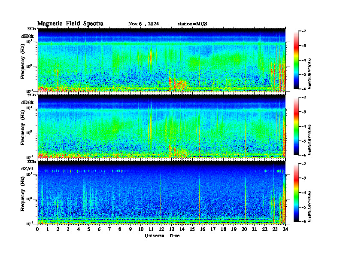The image size is (340, 263).
Task: Click the '22' hour tick label
Action: point(264,229)
